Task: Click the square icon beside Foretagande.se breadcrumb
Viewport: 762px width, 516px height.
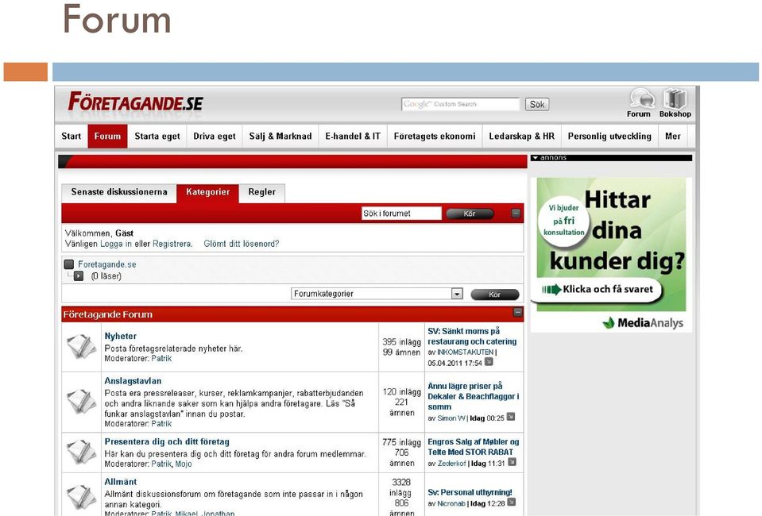Action: click(x=69, y=264)
